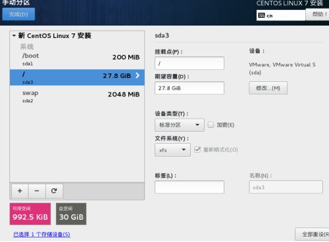Screen dimensions: 329x242
Task: Click the 标签(L) label input field
Action: coord(190,187)
